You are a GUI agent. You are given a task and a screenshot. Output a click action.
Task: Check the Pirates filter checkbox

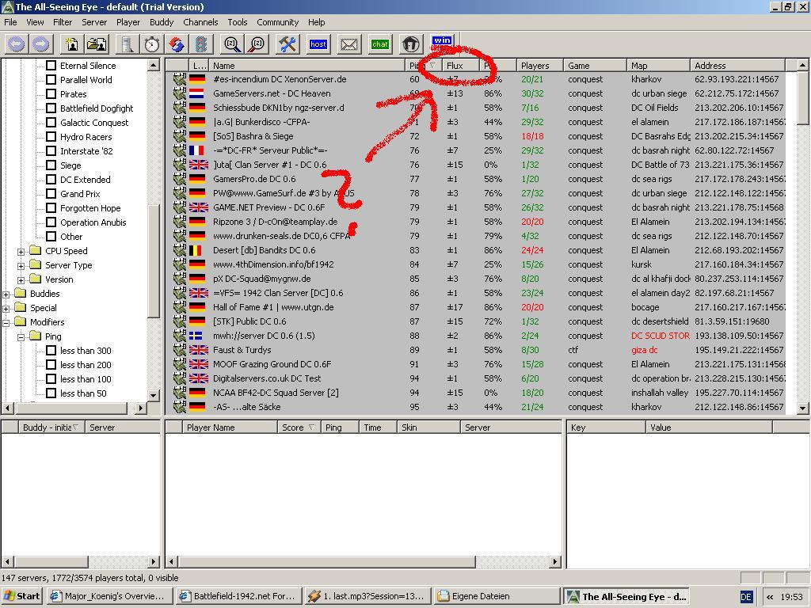click(51, 94)
